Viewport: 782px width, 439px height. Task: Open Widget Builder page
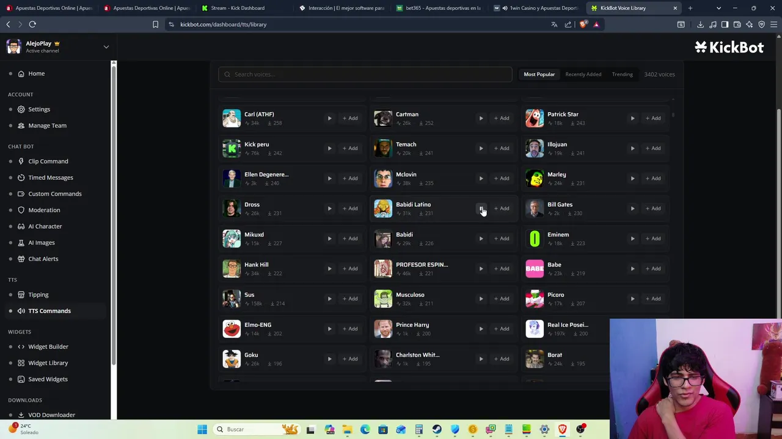(48, 347)
